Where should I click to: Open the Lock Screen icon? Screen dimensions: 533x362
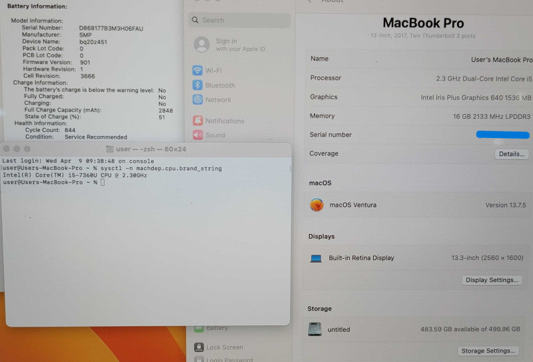point(199,347)
